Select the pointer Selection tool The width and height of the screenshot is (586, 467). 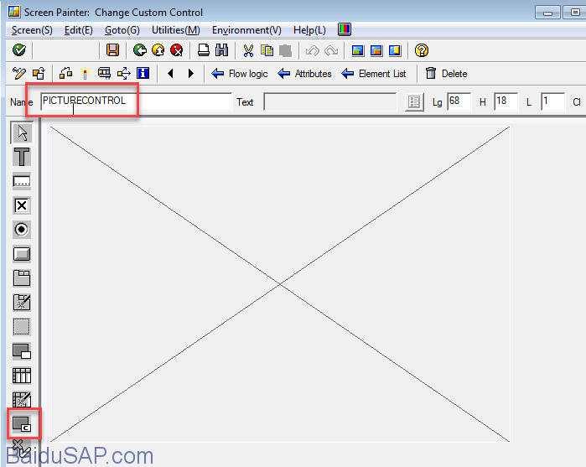[22, 132]
